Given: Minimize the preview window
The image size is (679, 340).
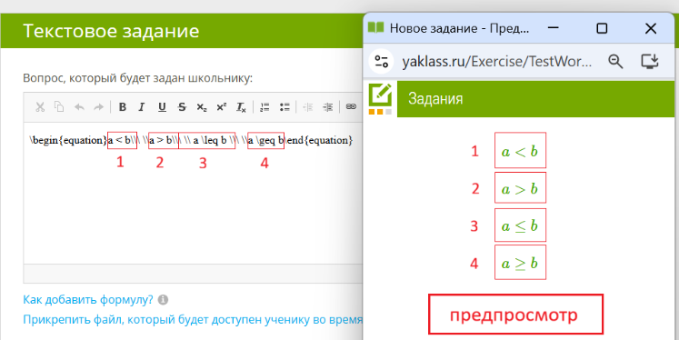Looking at the screenshot, I should coord(553,28).
